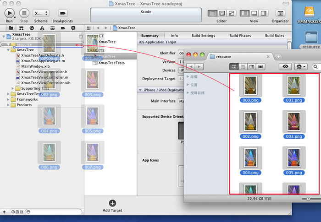The height and width of the screenshot is (222, 321).
Task: Click the Quick Look eye button in Finder
Action: (285, 67)
